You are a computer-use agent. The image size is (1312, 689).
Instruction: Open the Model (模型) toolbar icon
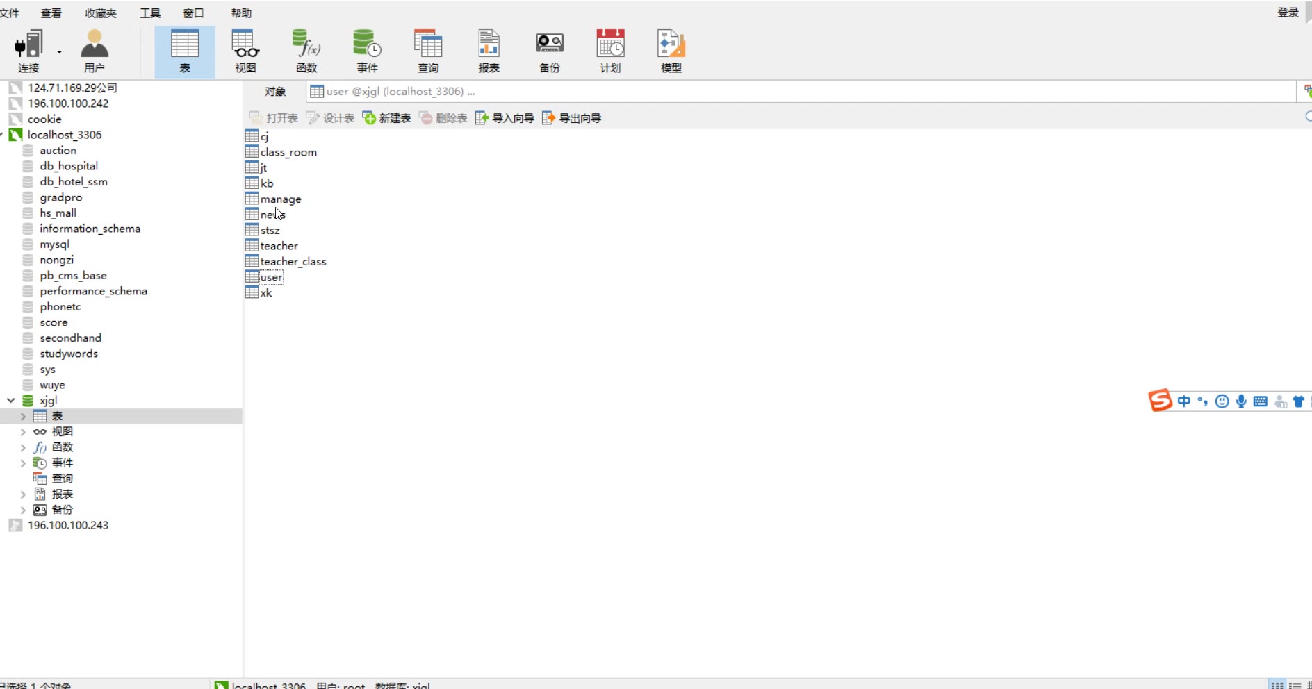[671, 51]
